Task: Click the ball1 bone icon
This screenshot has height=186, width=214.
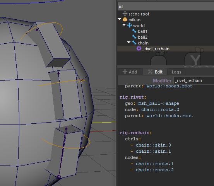Action: click(x=134, y=31)
